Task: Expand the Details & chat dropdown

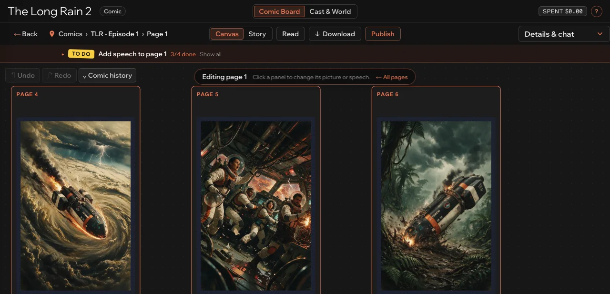Action: point(564,34)
